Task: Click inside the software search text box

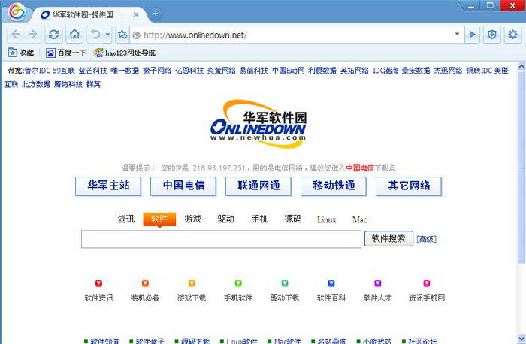Action: [x=221, y=240]
